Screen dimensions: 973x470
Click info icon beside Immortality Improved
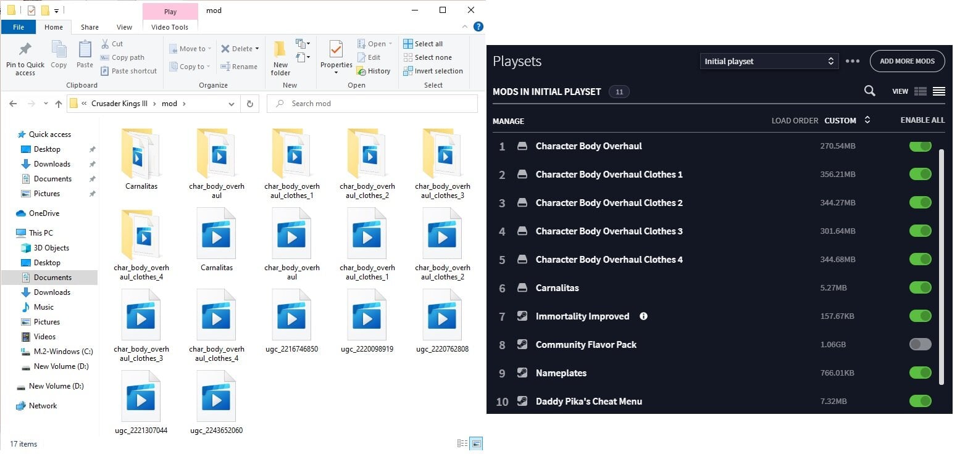(643, 316)
